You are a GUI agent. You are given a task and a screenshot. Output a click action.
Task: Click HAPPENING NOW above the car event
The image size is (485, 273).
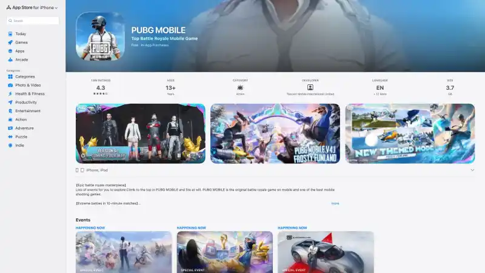292,228
